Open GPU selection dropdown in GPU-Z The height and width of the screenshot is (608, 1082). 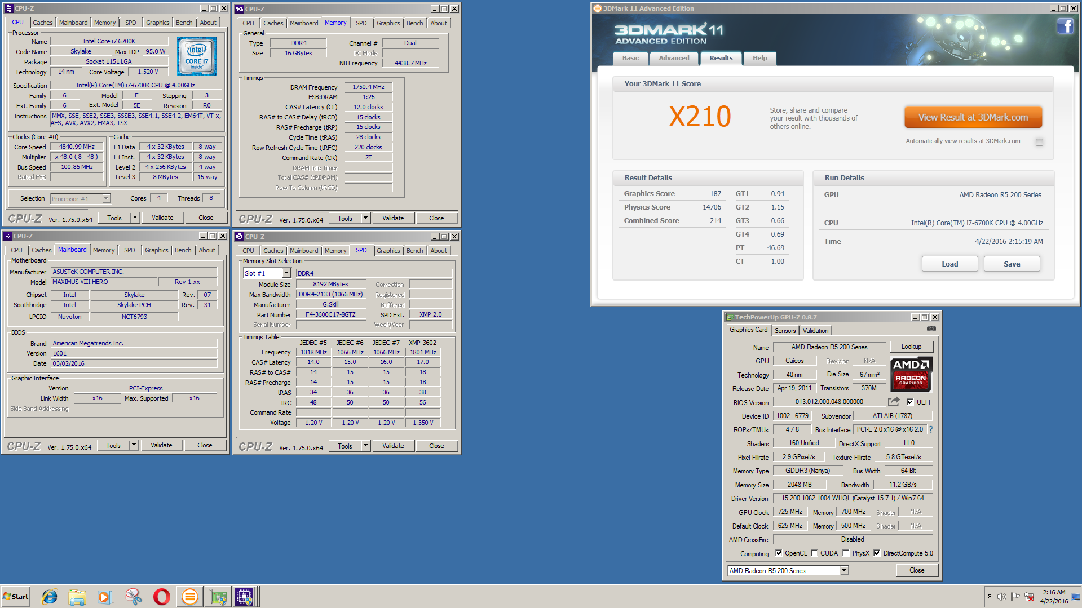pyautogui.click(x=844, y=571)
